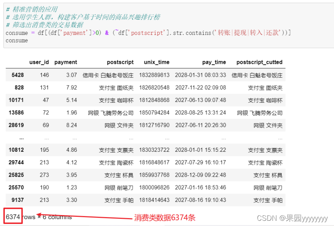
Task: Click unix_time value 1859937768
Action: (154, 175)
